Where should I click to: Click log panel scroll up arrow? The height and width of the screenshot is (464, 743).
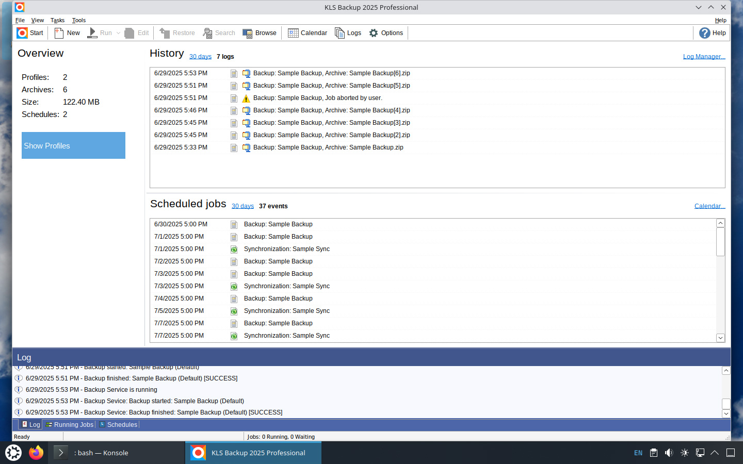coord(726,371)
